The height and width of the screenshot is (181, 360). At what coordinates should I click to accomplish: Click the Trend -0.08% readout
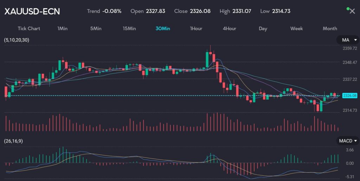[104, 11]
